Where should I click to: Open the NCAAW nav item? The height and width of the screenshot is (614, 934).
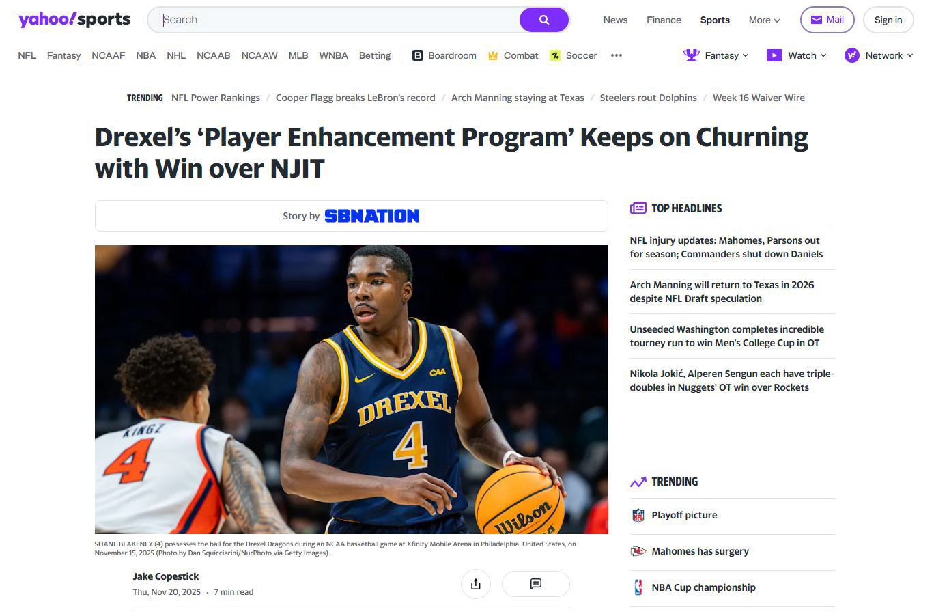(x=259, y=55)
